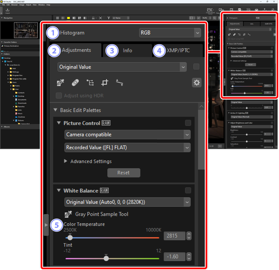Open the Browser menu
Viewport: 279px width, 270px height.
pyautogui.click(x=15, y=5)
